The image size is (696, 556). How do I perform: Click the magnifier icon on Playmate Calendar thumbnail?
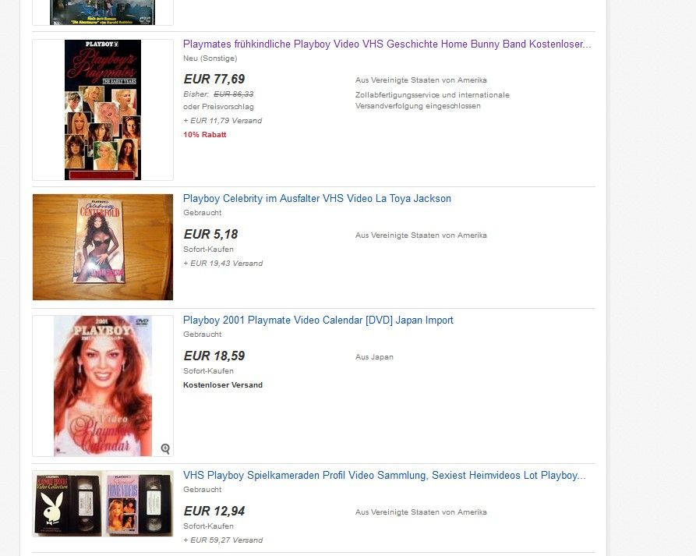165,448
